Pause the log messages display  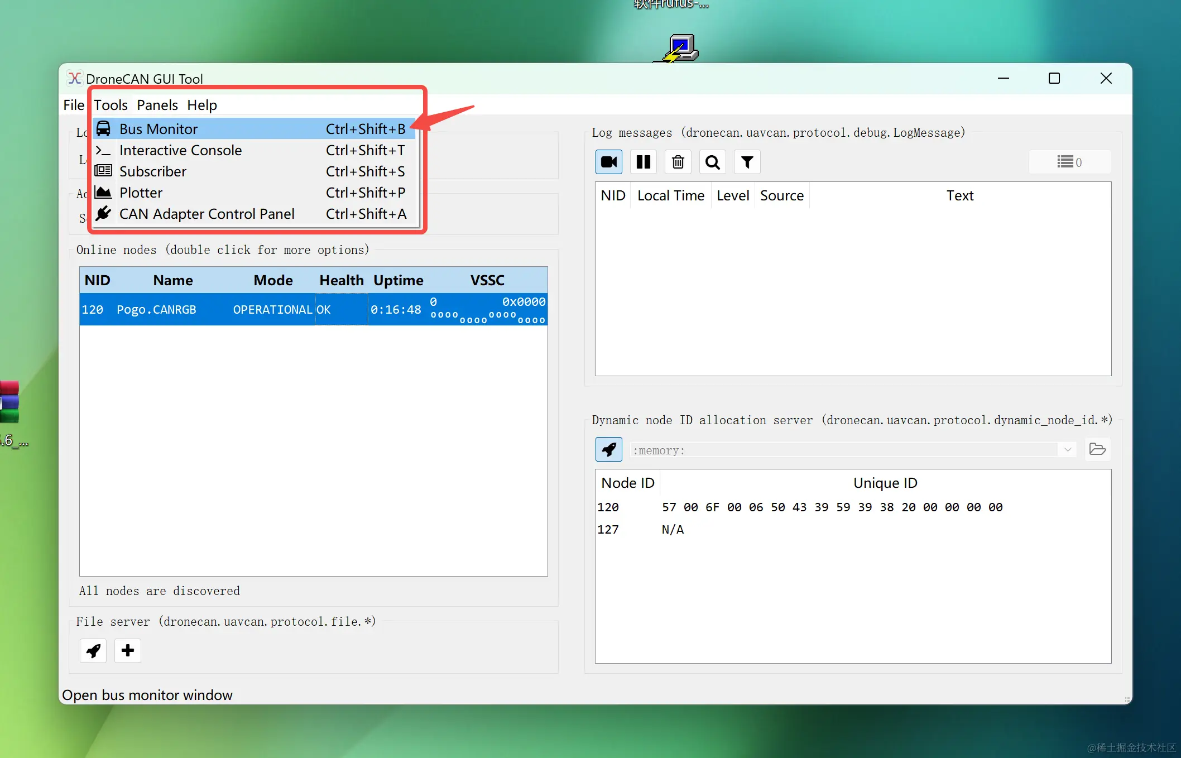pos(643,162)
